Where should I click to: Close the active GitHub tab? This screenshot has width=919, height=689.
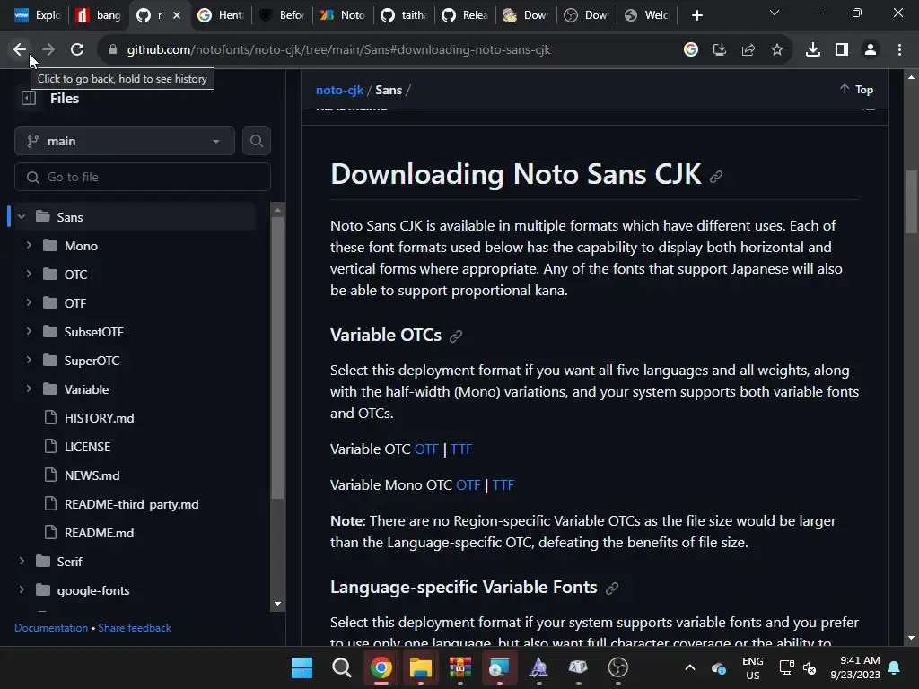coord(177,15)
